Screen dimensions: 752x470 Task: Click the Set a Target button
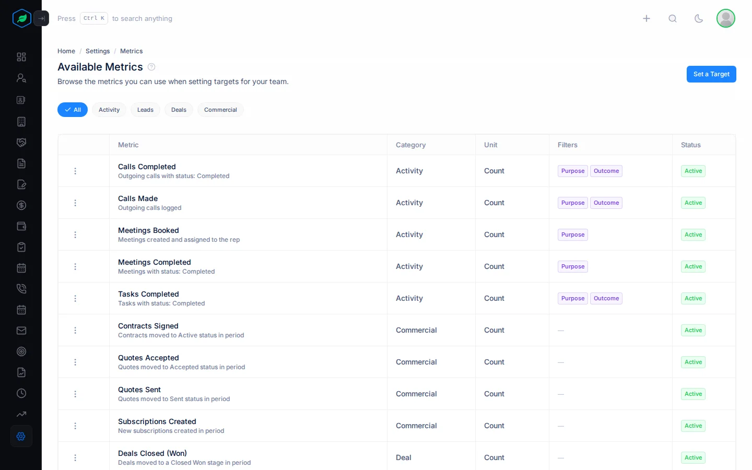click(711, 74)
